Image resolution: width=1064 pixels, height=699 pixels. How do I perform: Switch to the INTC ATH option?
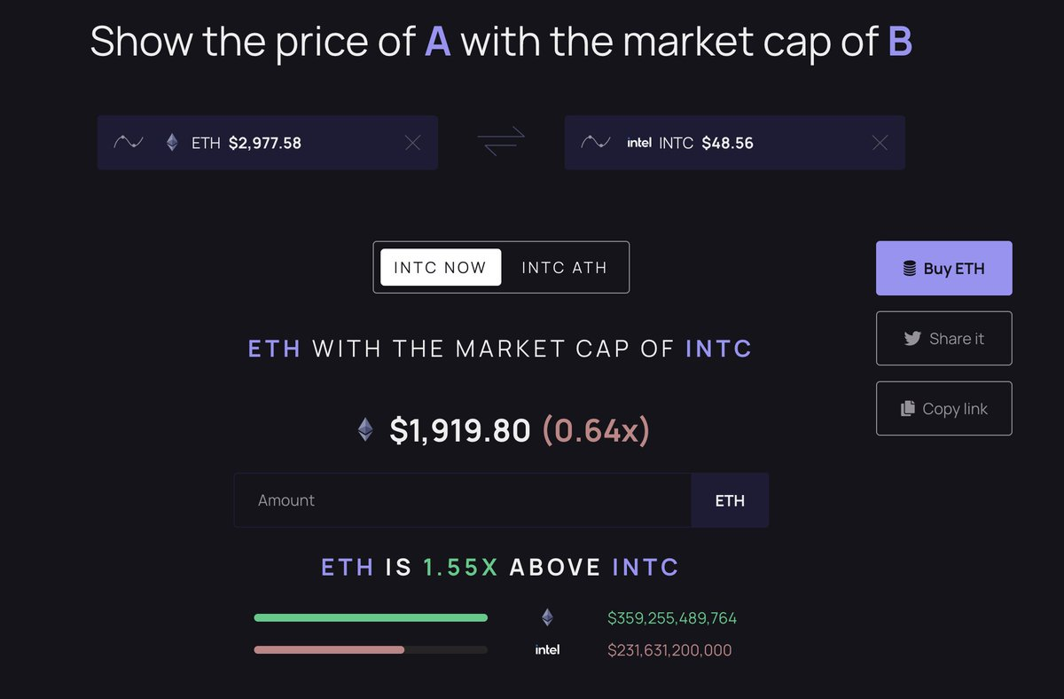tap(565, 267)
